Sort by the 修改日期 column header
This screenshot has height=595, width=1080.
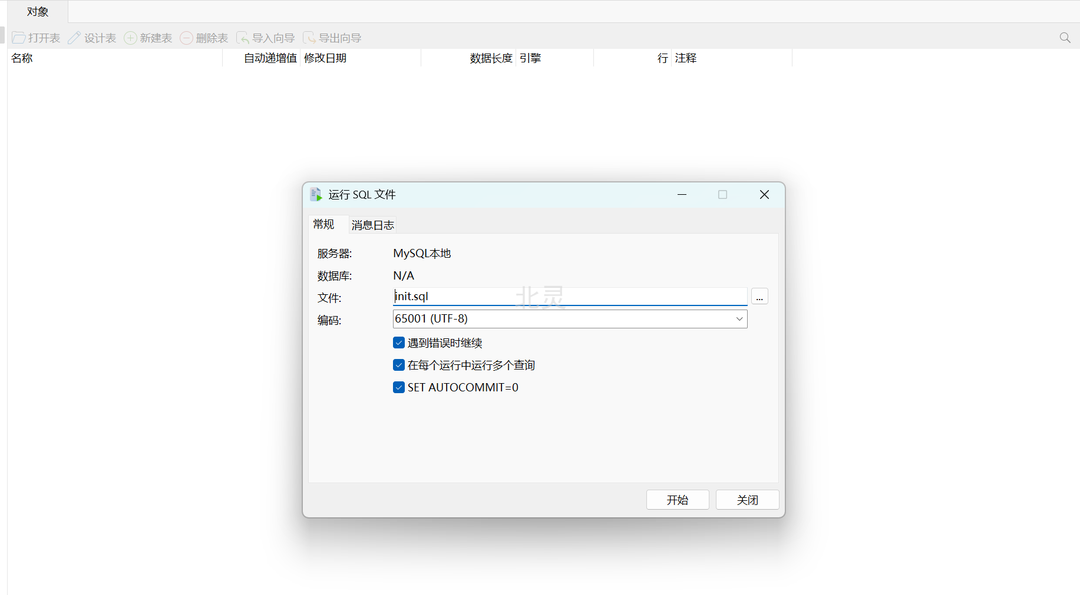coord(361,58)
